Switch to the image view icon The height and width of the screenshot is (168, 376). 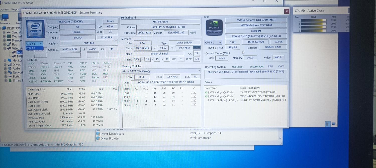pos(334,124)
